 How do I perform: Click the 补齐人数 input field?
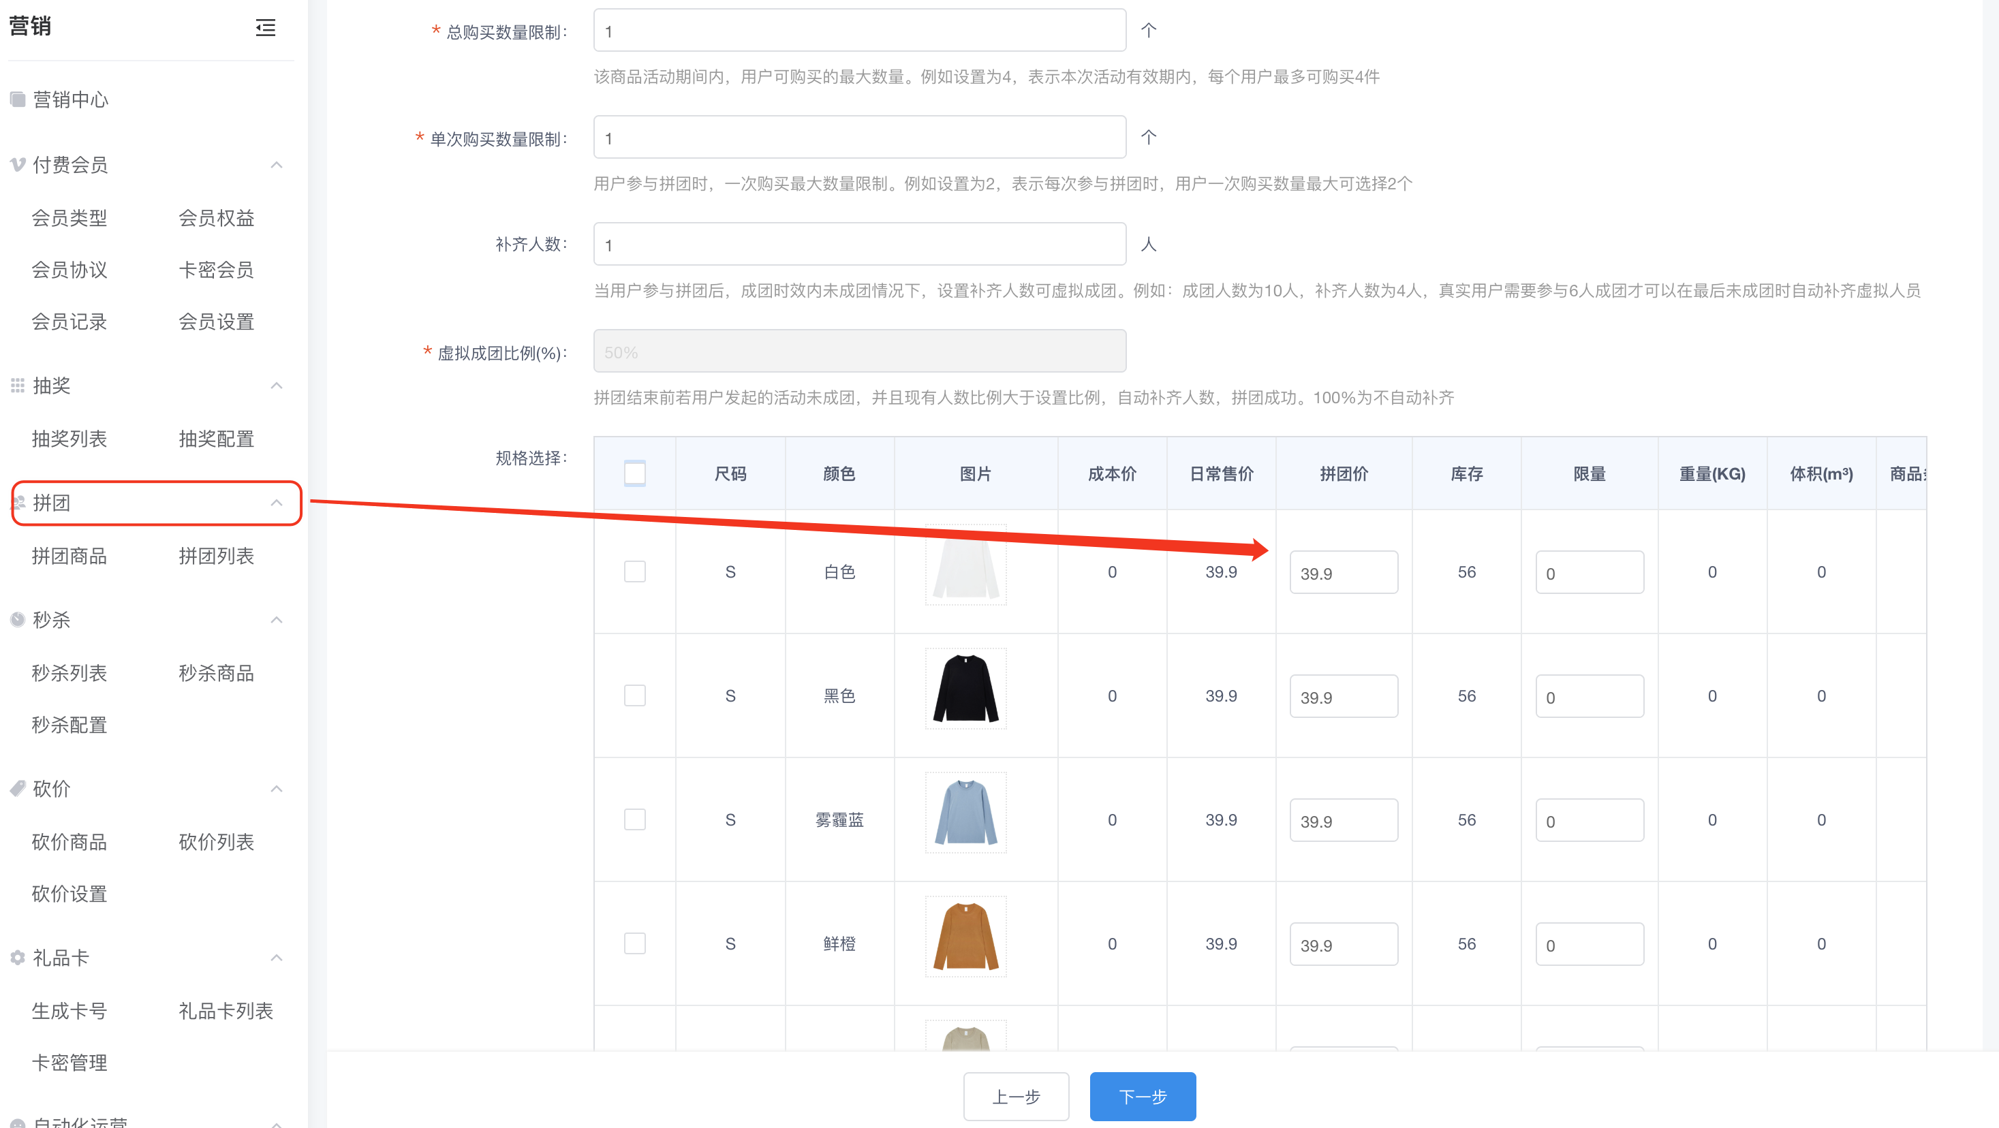[x=859, y=245]
